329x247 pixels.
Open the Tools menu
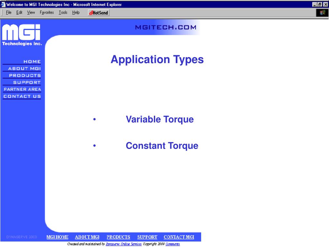pyautogui.click(x=63, y=13)
